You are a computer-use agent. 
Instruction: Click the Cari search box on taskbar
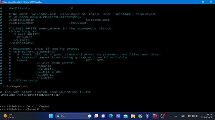coord(74,116)
